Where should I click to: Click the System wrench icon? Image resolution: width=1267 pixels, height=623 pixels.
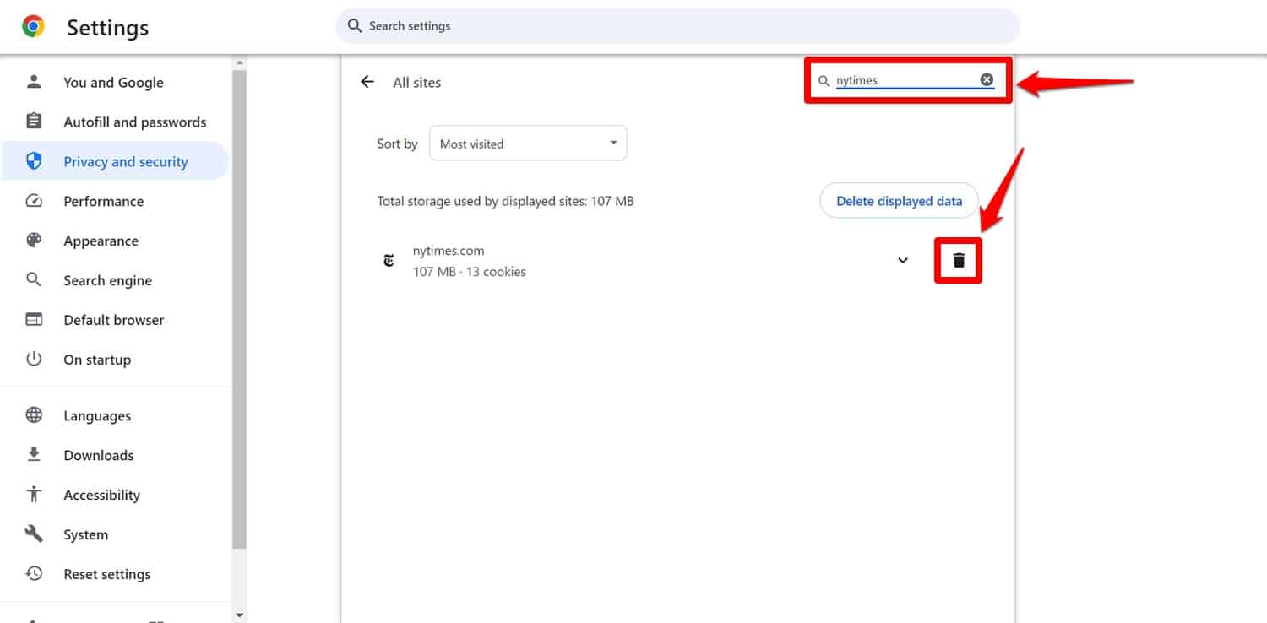(x=34, y=534)
